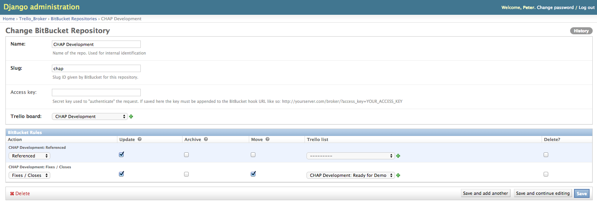Focus the Slug input field

point(96,69)
